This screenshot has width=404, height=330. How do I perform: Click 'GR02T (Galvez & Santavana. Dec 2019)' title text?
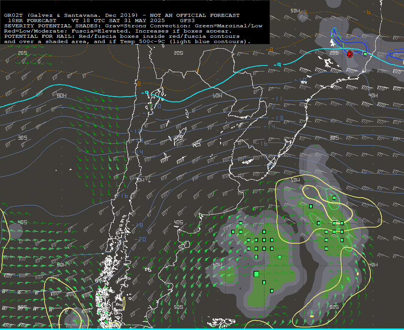click(x=71, y=15)
